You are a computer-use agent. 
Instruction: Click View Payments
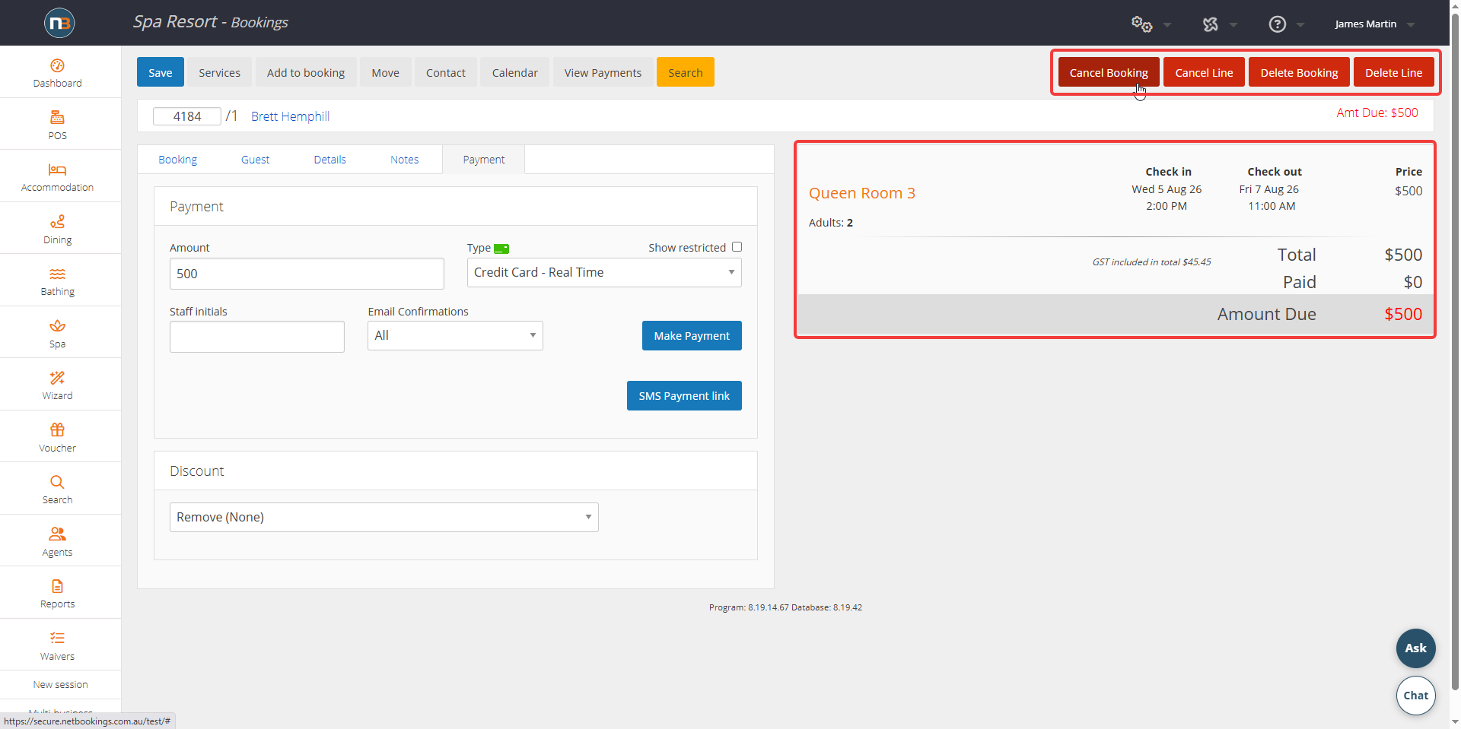click(603, 72)
